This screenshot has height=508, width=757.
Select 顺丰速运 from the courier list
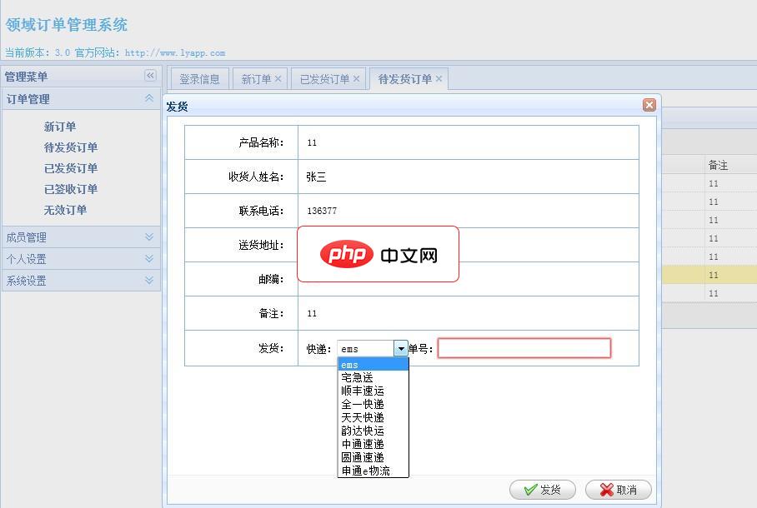pos(363,391)
